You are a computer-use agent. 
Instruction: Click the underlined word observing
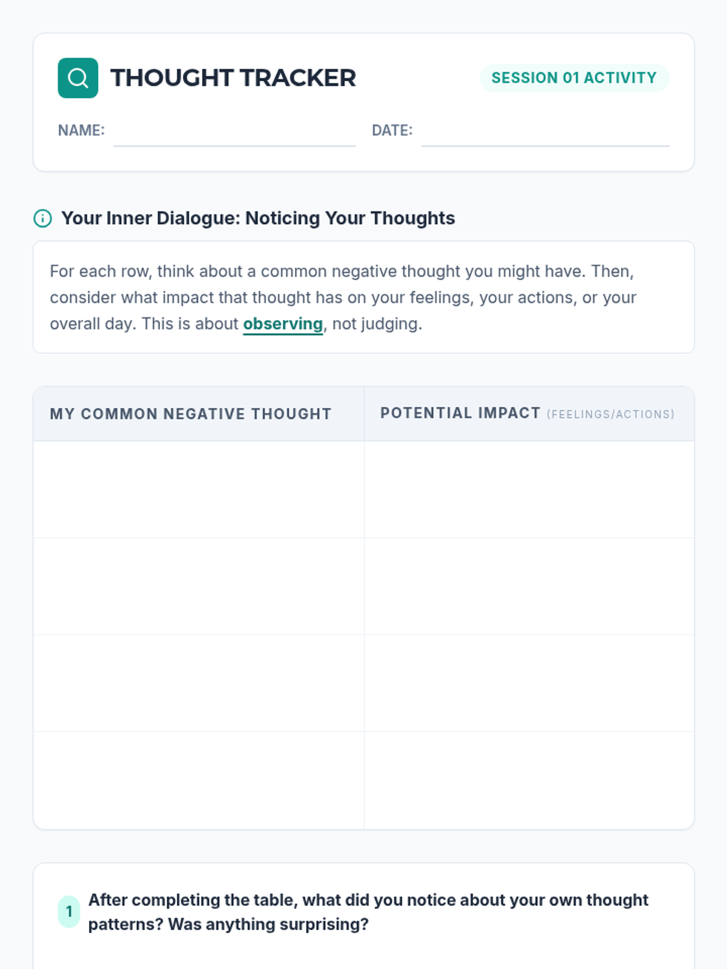tap(282, 324)
